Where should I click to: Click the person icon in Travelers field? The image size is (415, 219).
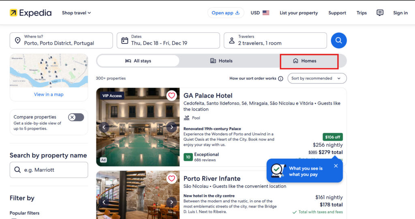pos(231,41)
